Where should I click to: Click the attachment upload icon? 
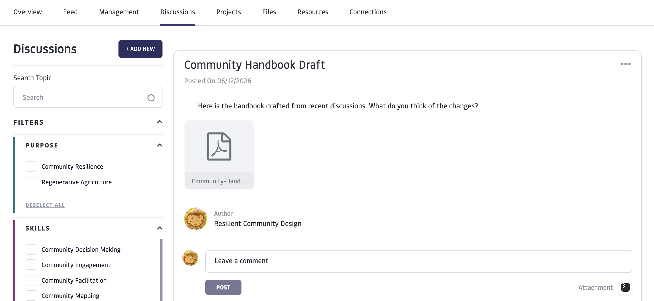625,288
